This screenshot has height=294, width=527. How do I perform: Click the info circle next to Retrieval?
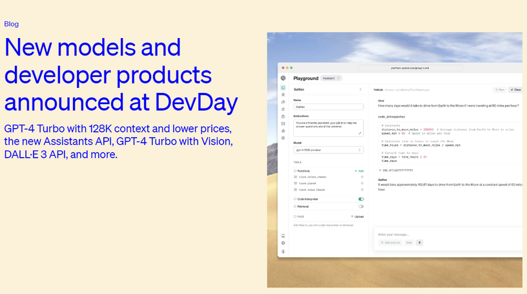click(x=295, y=207)
